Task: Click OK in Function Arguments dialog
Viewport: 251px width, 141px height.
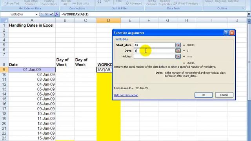Action: pyautogui.click(x=204, y=95)
